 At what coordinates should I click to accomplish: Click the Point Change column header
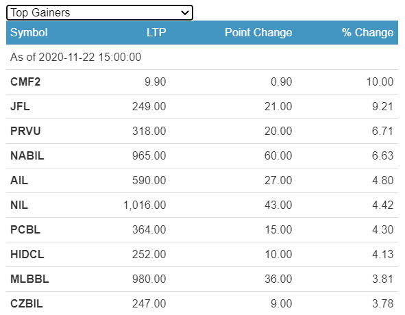coord(258,33)
